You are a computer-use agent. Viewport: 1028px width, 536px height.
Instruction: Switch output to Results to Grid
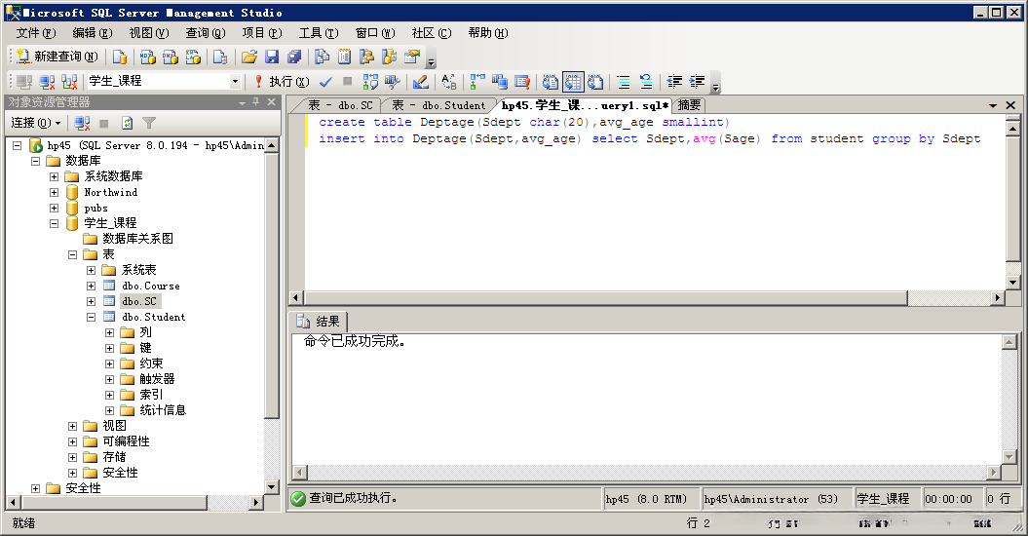(x=573, y=82)
